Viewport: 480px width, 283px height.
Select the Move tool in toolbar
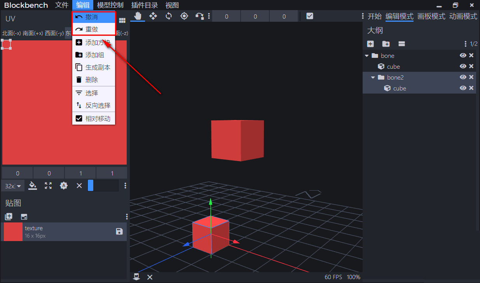point(153,16)
